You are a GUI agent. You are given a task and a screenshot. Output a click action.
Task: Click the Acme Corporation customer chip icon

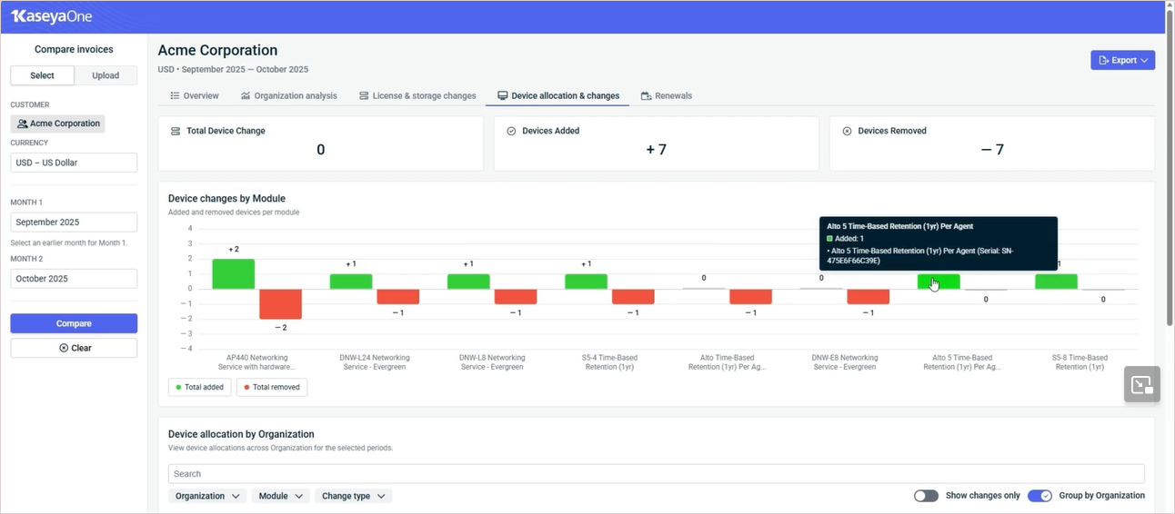pos(22,124)
